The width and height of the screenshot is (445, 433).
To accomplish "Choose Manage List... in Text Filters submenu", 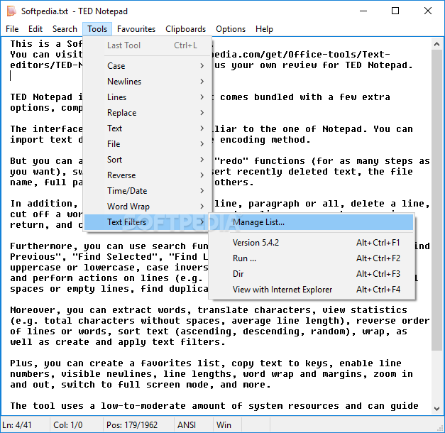I will pos(312,222).
